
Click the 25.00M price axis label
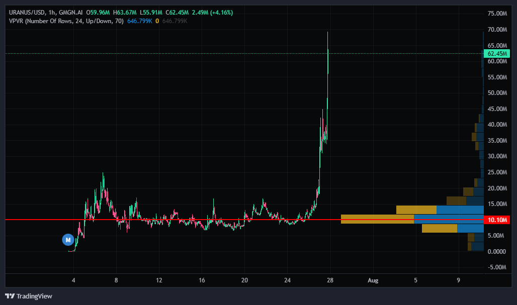(x=497, y=172)
